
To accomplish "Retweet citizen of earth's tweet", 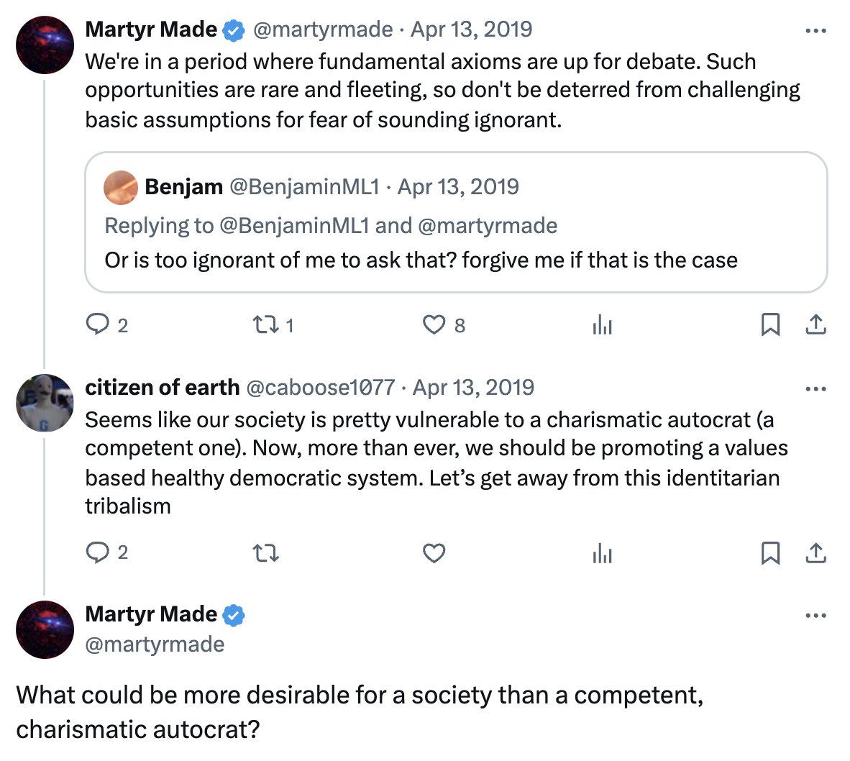I will pyautogui.click(x=266, y=553).
